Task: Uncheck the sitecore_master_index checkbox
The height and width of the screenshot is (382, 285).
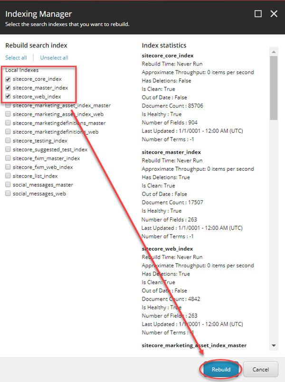Action: [x=8, y=88]
